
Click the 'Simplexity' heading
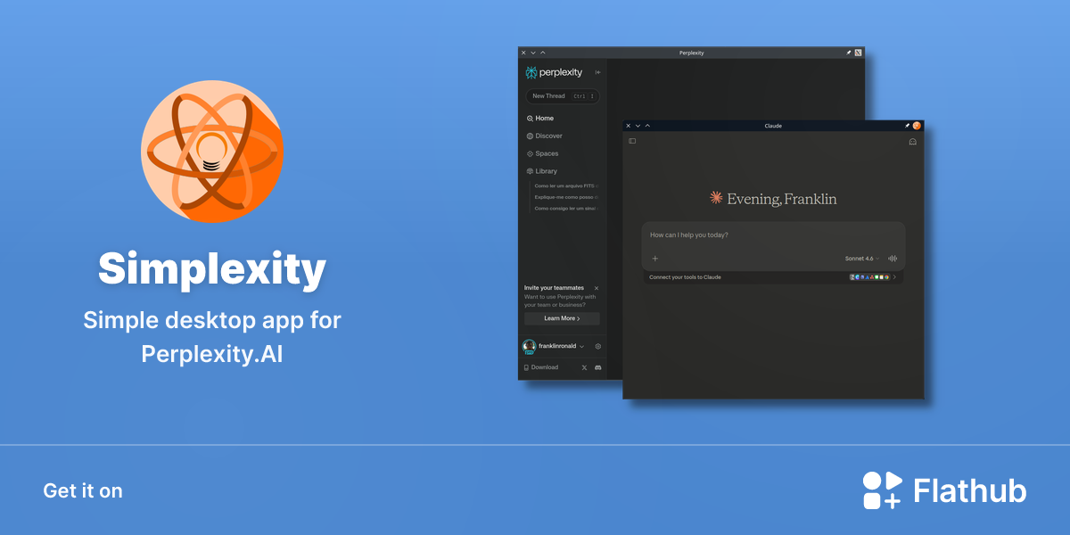coord(212,268)
